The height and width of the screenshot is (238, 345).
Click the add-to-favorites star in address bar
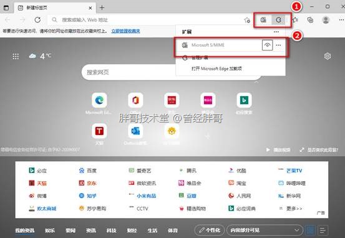click(x=247, y=20)
